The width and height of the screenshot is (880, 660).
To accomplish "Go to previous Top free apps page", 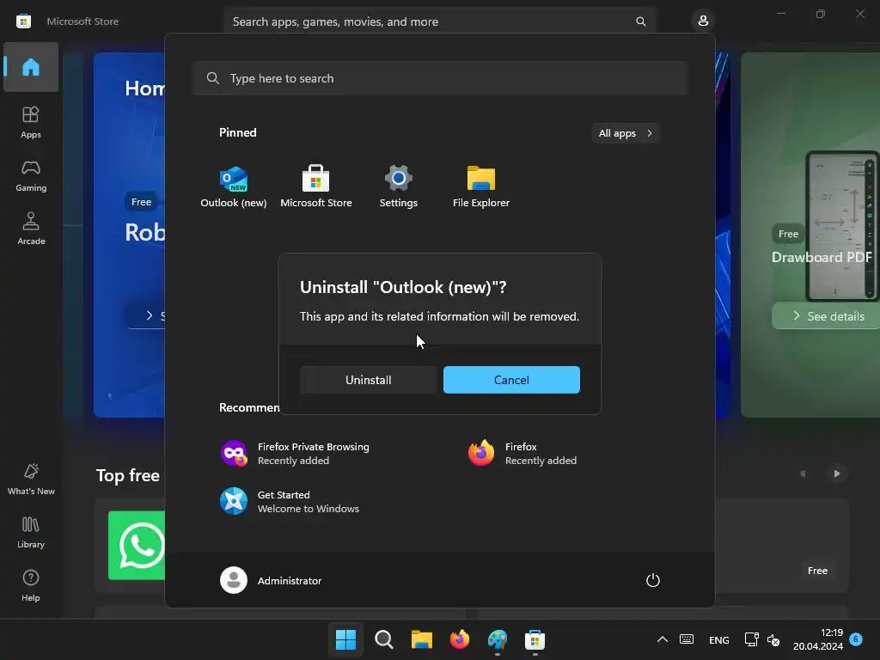I will (x=804, y=474).
